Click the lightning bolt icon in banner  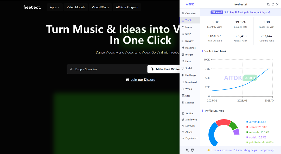269,12
